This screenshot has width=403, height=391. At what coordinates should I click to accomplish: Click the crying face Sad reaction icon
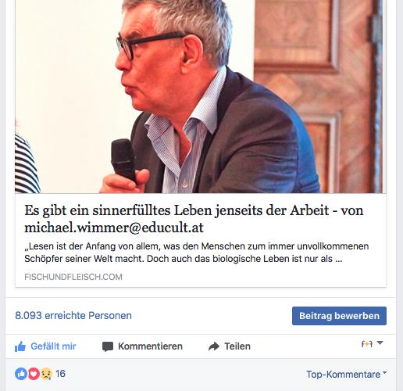click(x=46, y=374)
